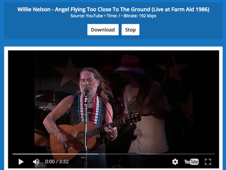Click the red playhead at the progress bar start
Viewport: 226px width, 170px height.
(x=13, y=154)
